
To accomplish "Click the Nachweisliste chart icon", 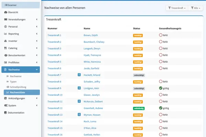I will coord(8,92).
